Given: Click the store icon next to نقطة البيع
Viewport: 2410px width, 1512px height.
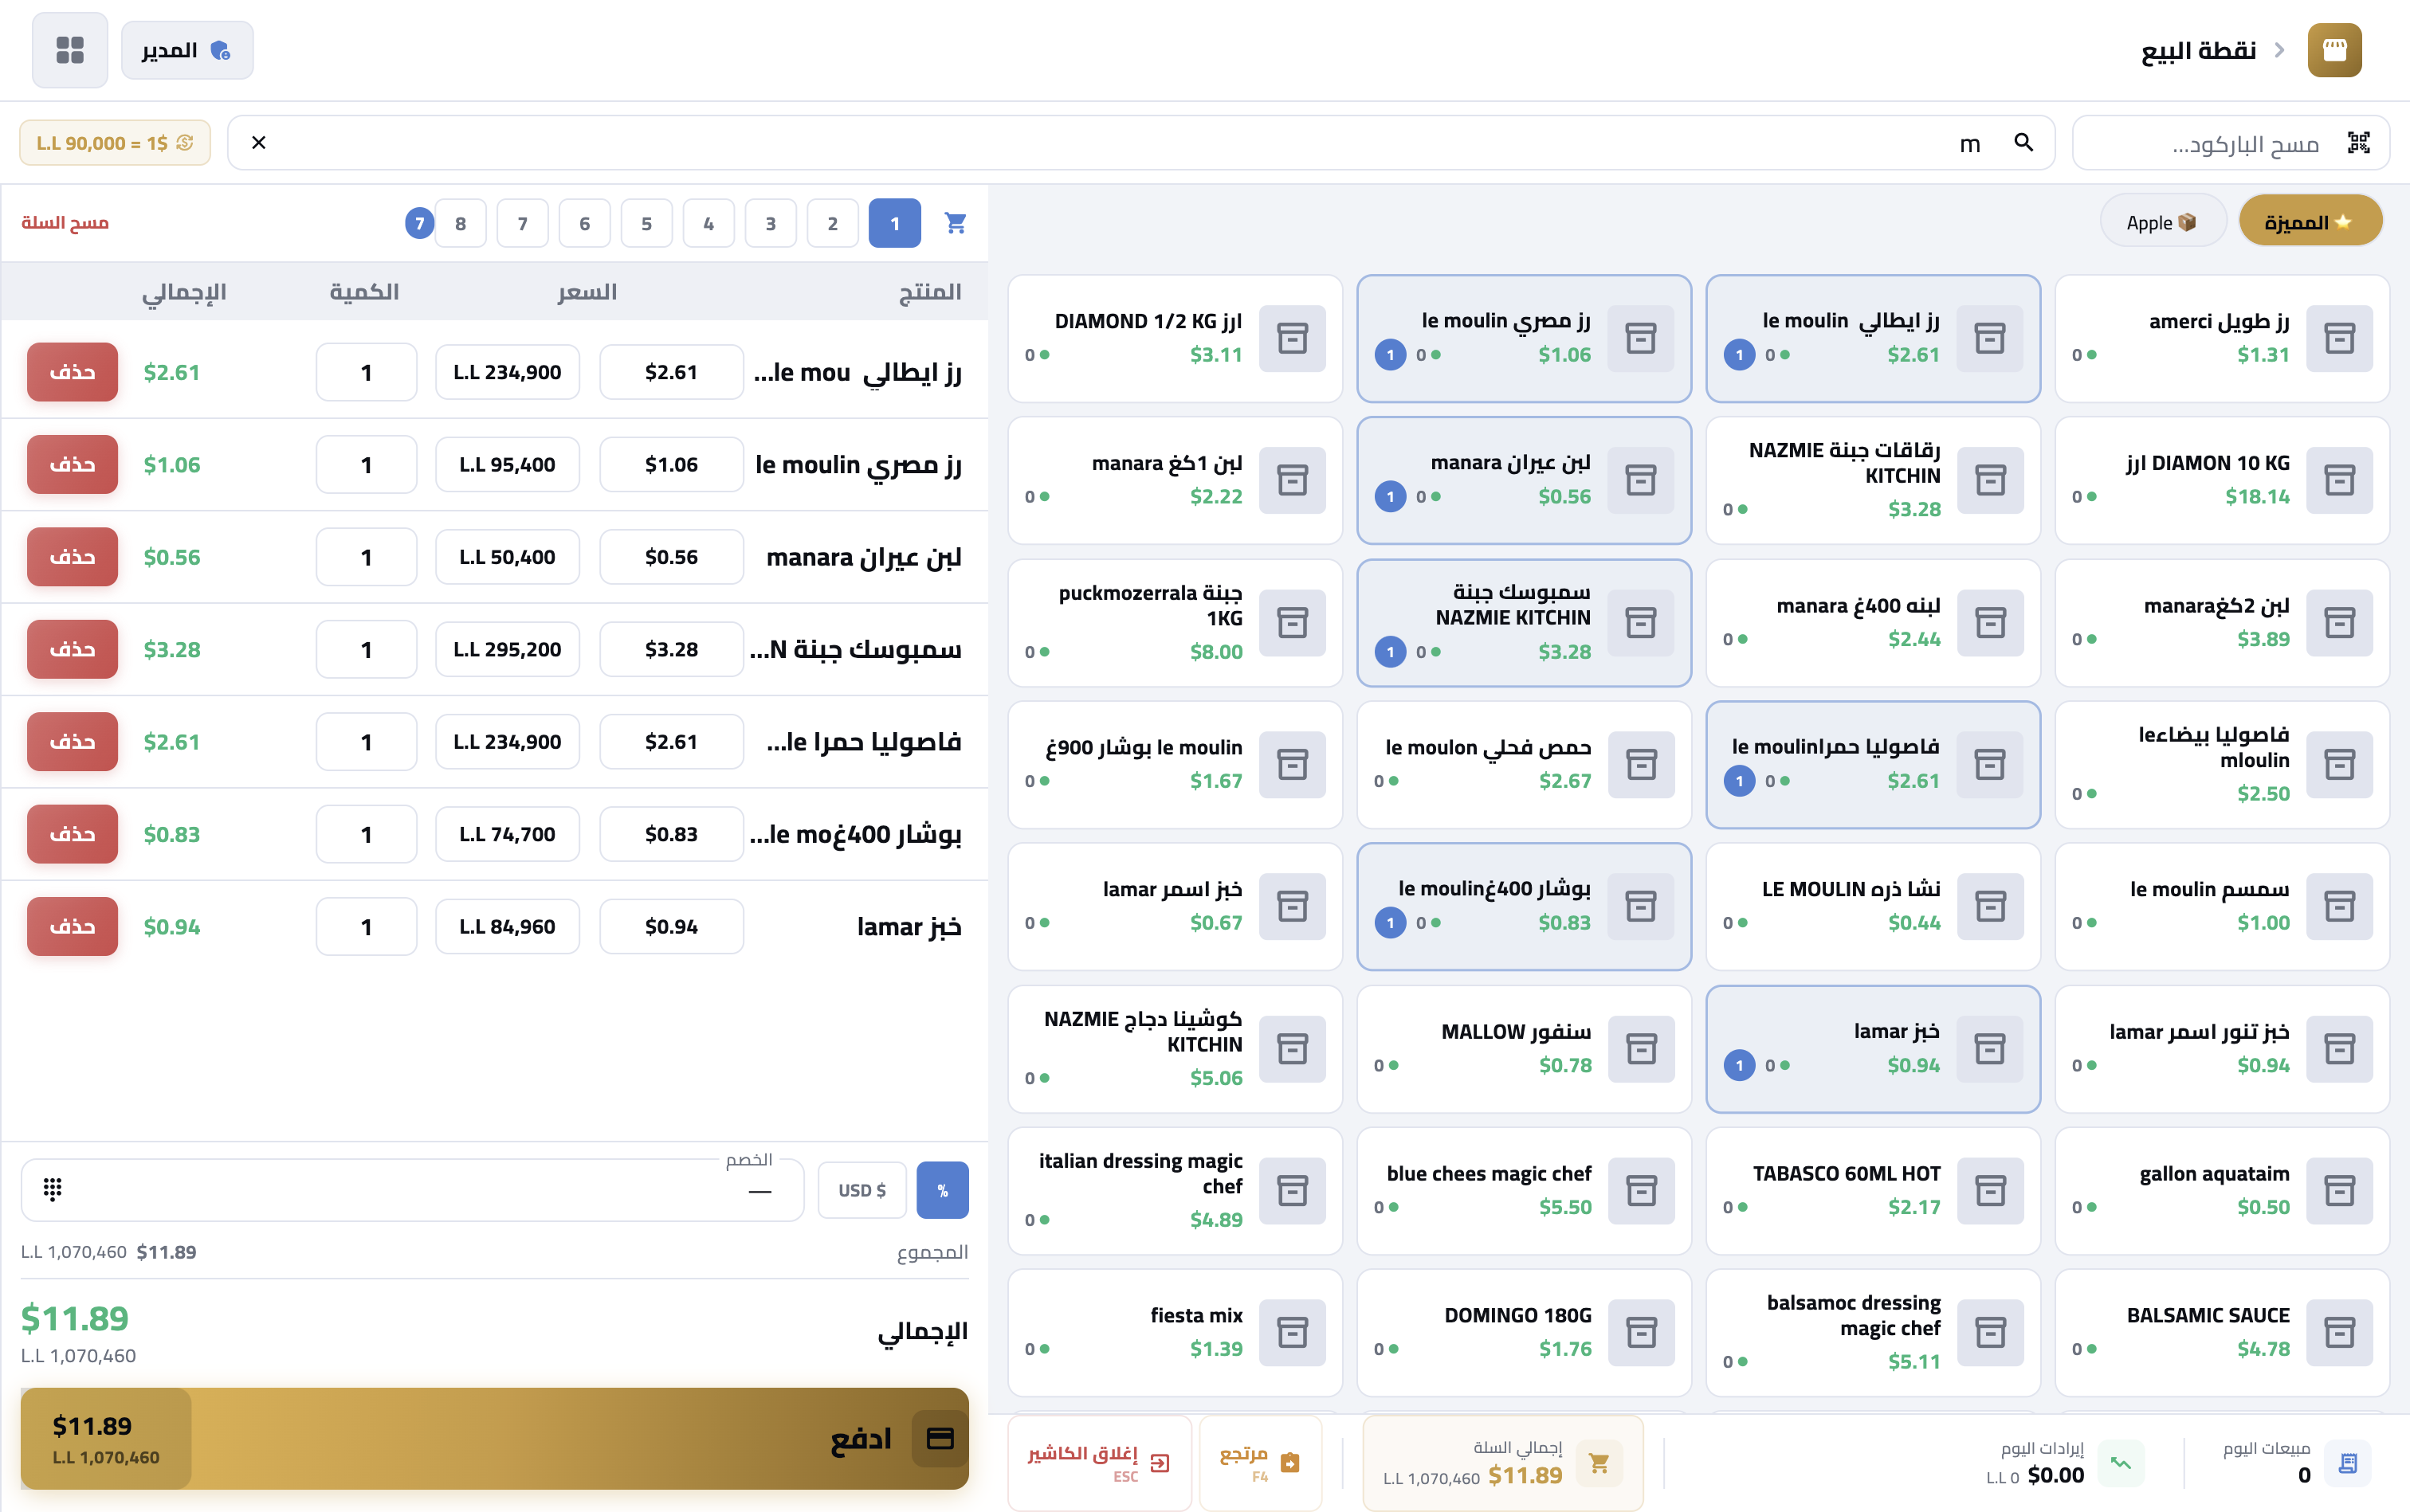Looking at the screenshot, I should [x=2334, y=50].
